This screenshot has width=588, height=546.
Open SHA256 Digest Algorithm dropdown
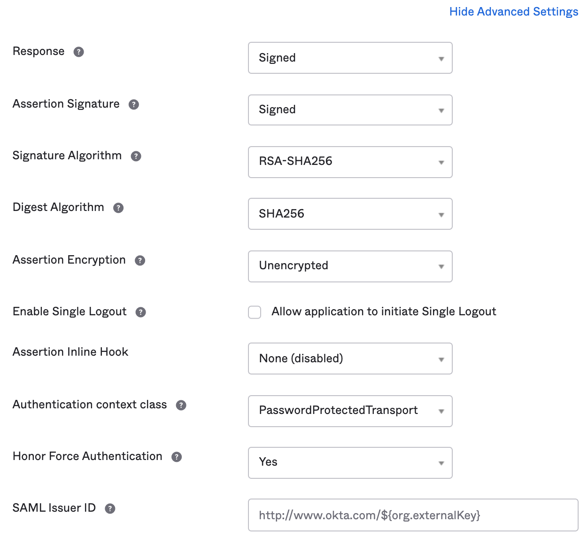pos(350,214)
